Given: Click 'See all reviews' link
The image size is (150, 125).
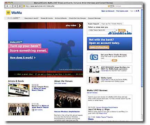Looking at the screenshot, I should pyautogui.click(x=92, y=93).
